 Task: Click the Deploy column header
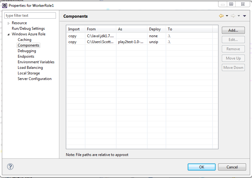(157, 29)
